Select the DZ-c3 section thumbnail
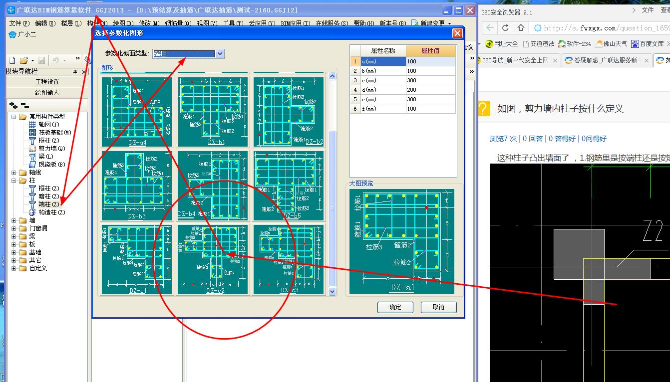Viewport: 670px width, 382px height. click(289, 260)
